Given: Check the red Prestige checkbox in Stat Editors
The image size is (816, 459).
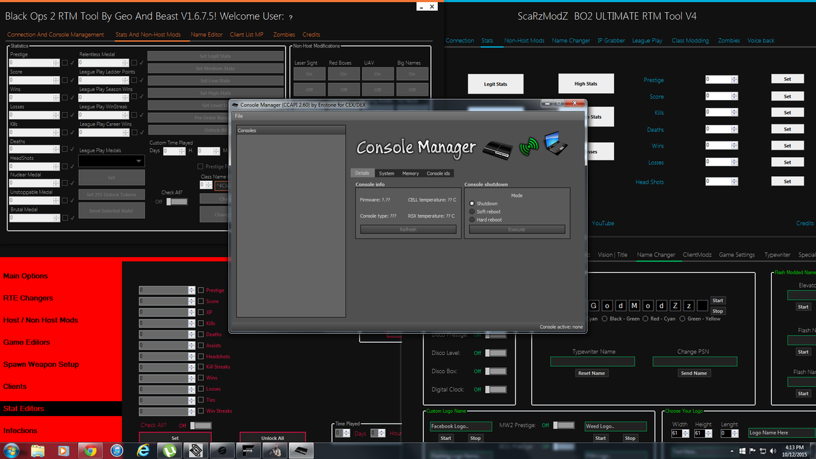Looking at the screenshot, I should coord(201,290).
